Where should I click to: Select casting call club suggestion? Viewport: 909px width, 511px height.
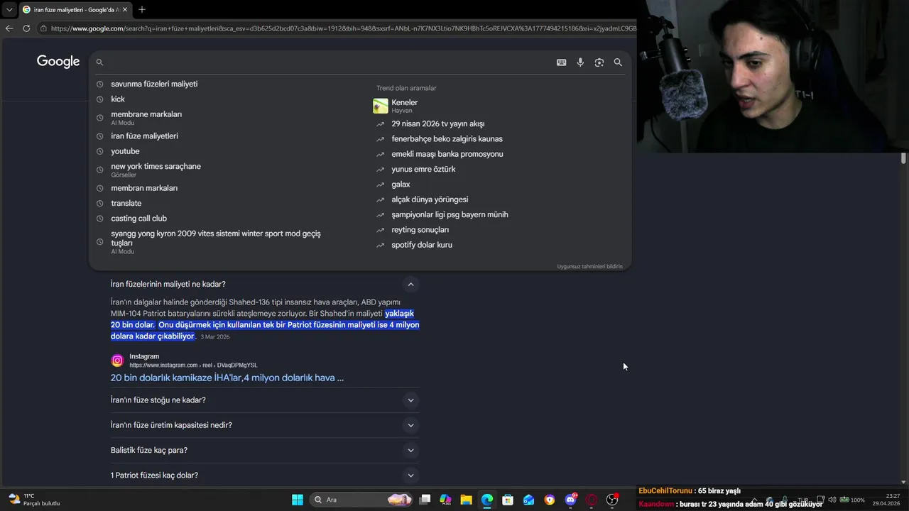[138, 219]
